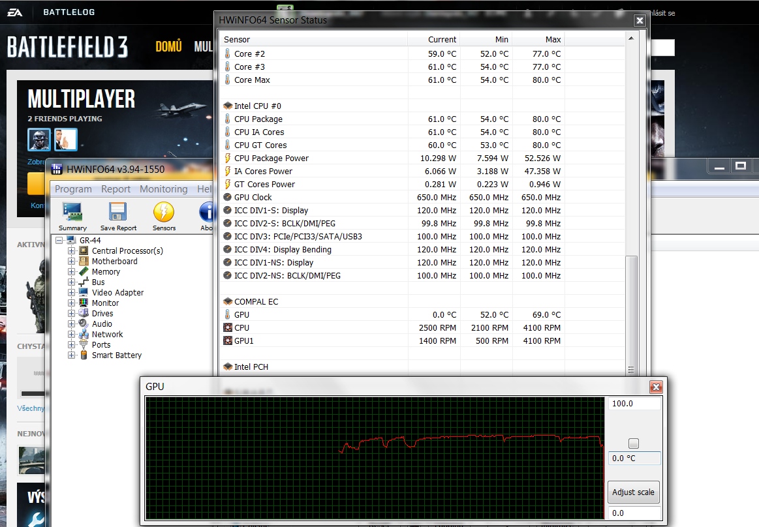Expand the Monitor tree node
Screen dimensions: 759x527
pos(71,303)
